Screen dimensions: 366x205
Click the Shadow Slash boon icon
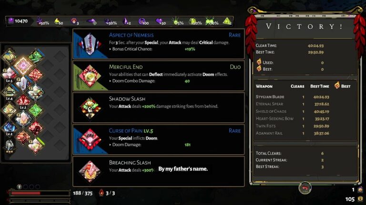click(x=90, y=108)
